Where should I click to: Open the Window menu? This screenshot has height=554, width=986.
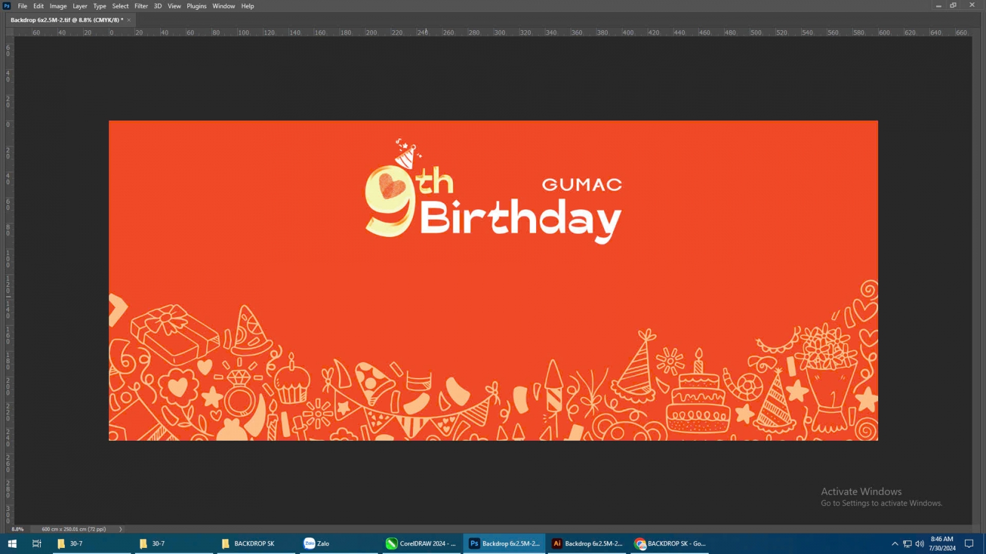click(224, 6)
